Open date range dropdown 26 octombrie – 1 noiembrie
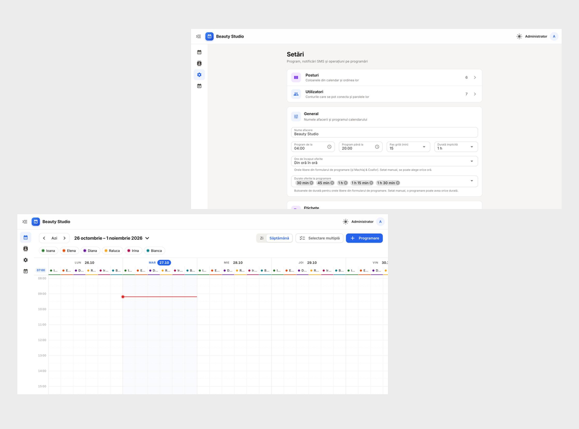This screenshot has height=429, width=579. 112,238
